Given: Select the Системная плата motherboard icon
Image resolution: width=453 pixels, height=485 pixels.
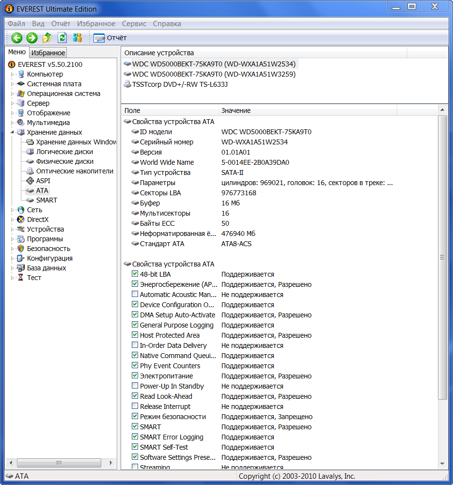Looking at the screenshot, I should [21, 84].
